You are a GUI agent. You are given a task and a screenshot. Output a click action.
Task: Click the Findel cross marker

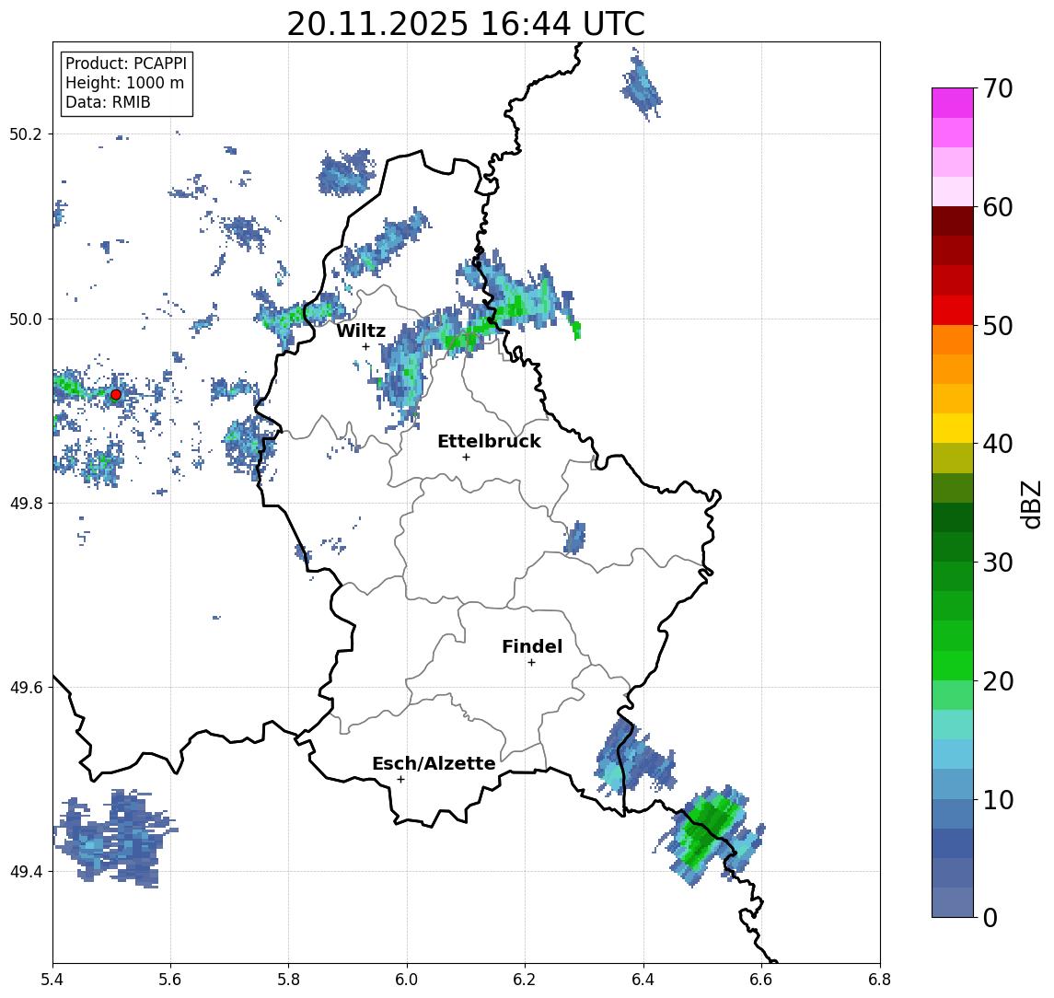click(x=531, y=663)
